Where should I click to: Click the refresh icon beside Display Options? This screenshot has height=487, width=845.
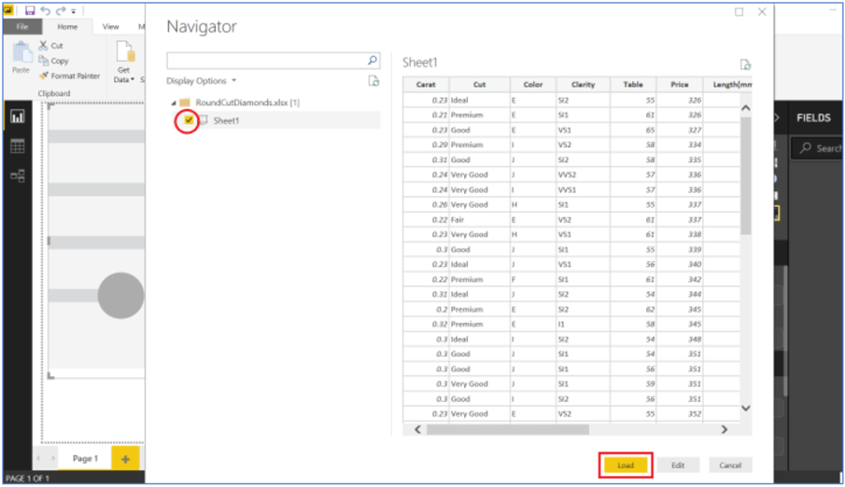pyautogui.click(x=373, y=81)
